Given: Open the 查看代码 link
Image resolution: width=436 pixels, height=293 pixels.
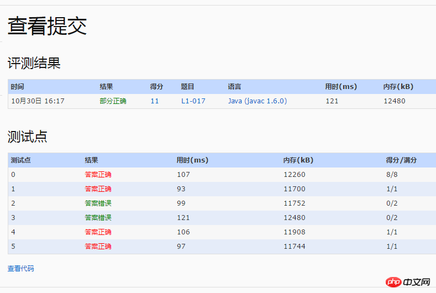Looking at the screenshot, I should coord(20,269).
